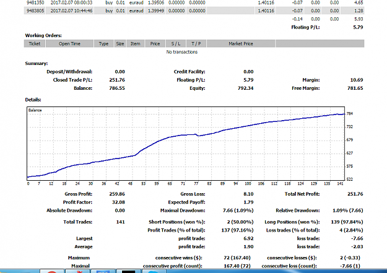Image resolution: width=387 pixels, height=273 pixels.
Task: Select the Long Positions value 139 (97.84%)
Action: coord(347,222)
